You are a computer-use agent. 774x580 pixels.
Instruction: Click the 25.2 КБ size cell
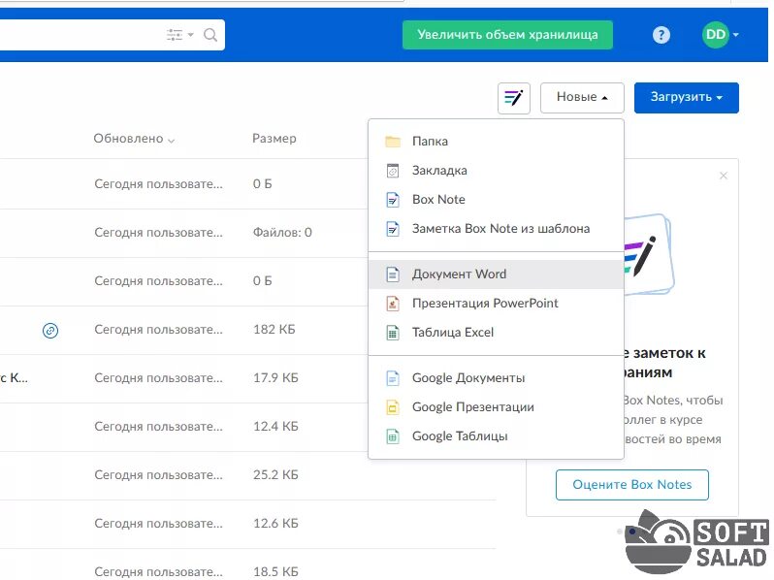[275, 474]
